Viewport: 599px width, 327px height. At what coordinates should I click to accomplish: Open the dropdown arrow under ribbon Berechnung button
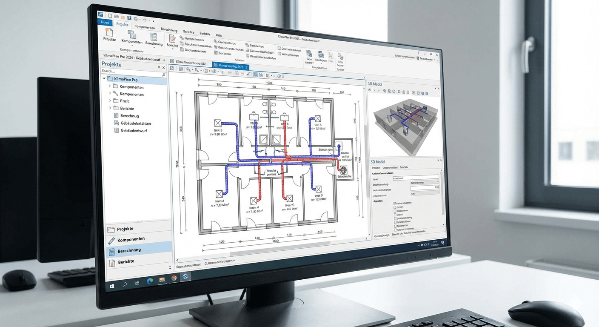(x=153, y=47)
